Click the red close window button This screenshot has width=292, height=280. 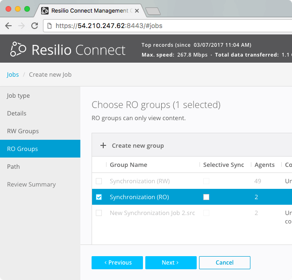pos(8,9)
